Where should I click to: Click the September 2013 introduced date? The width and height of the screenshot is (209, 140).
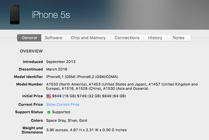(x=61, y=62)
